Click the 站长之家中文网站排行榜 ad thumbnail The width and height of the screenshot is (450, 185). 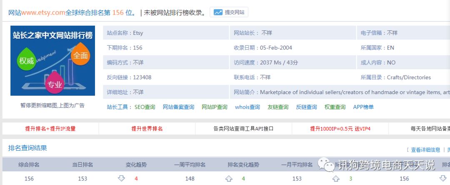point(52,61)
